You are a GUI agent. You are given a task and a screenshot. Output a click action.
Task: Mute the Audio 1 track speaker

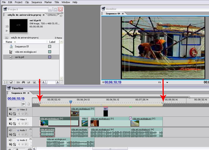(x=10, y=130)
